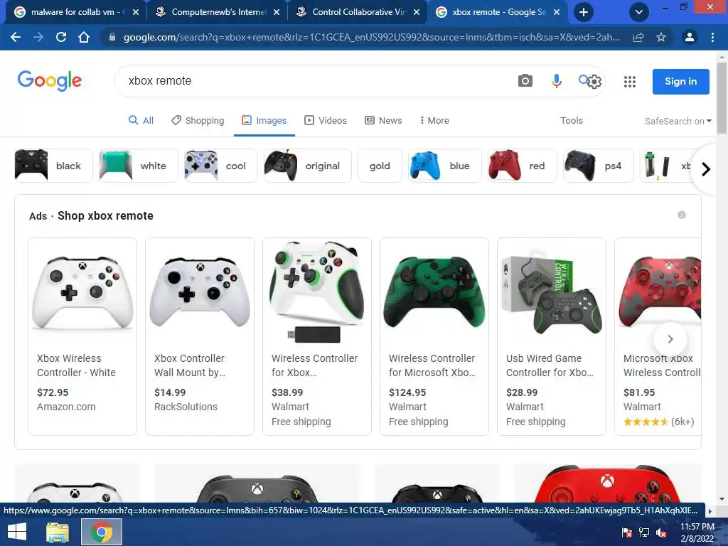728x546 pixels.
Task: Show next shopping ads with arrow
Action: [x=670, y=339]
